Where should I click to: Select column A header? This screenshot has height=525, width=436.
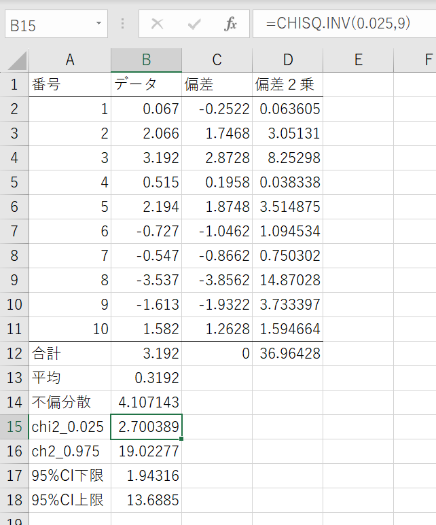(70, 60)
